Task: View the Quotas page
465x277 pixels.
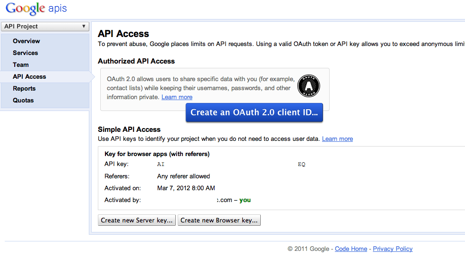Action: click(x=23, y=101)
